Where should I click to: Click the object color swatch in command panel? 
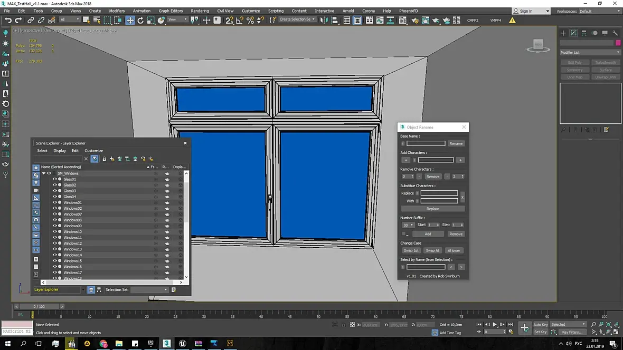[x=618, y=43]
